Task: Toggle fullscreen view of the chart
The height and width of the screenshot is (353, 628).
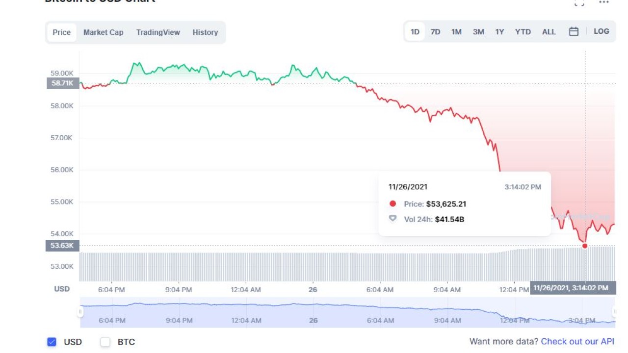Action: [x=579, y=2]
